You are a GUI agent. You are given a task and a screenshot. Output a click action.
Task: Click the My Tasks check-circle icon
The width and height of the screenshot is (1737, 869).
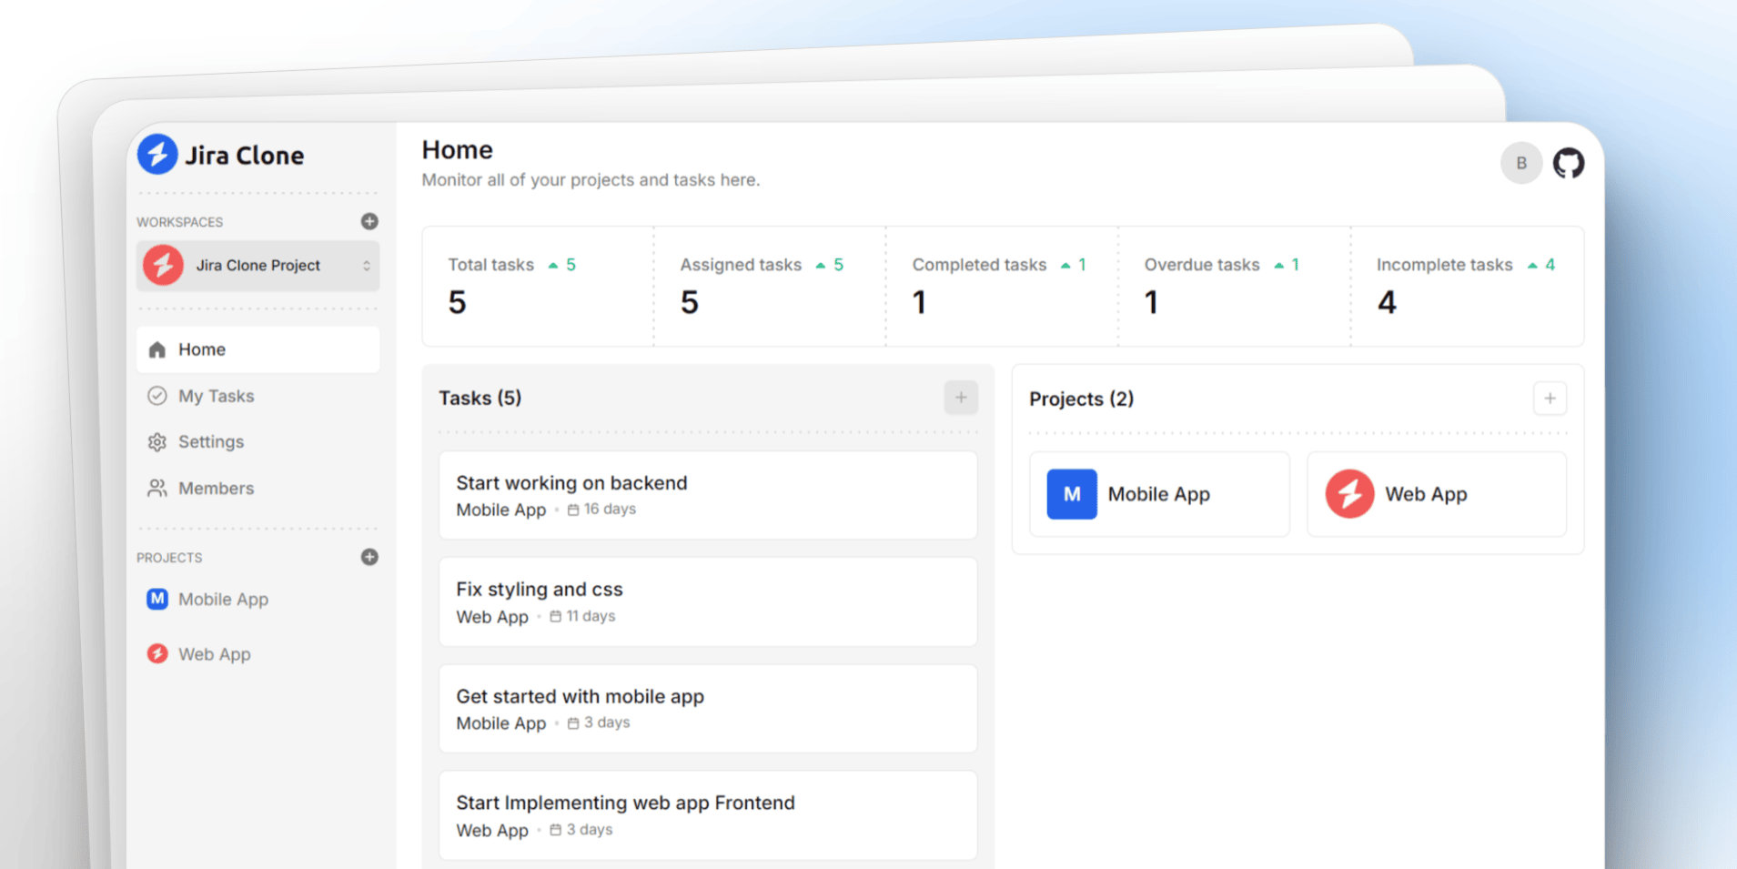[x=157, y=396]
